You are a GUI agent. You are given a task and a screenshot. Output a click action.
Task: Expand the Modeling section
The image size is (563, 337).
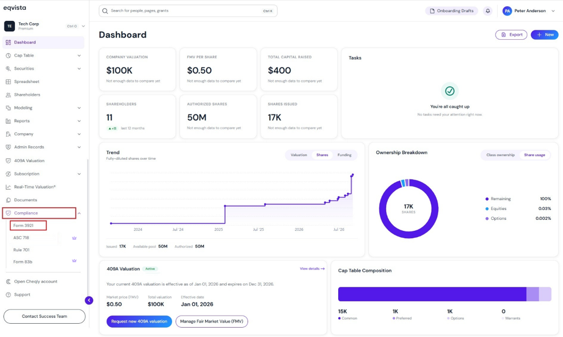point(79,108)
